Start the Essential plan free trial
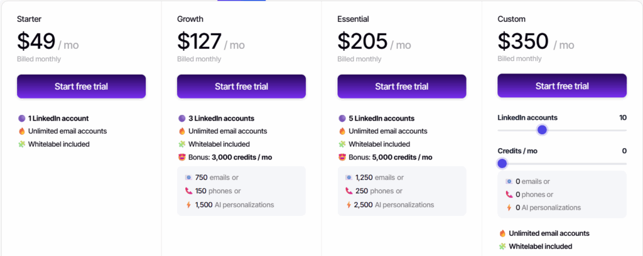643x256 pixels. [402, 87]
